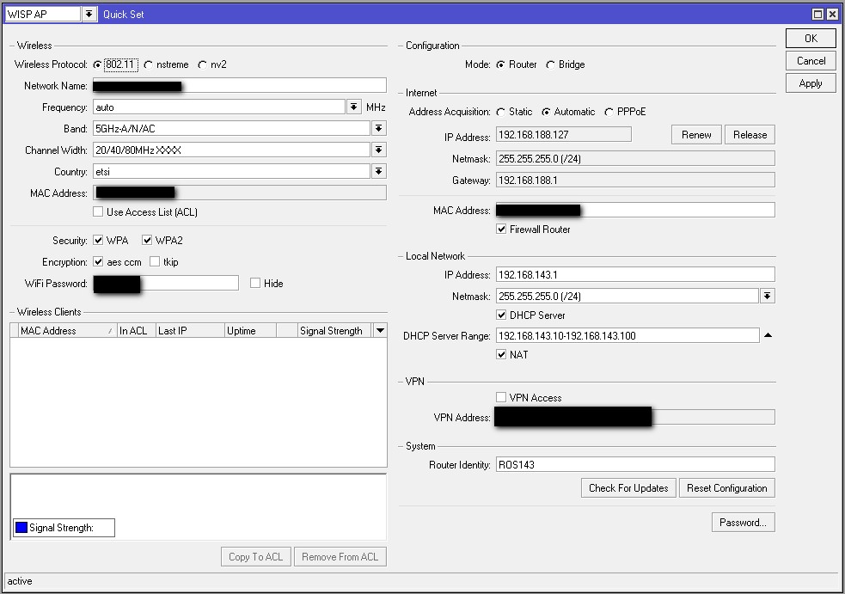The height and width of the screenshot is (594, 845).
Task: Open the WISP AP mode dropdown
Action: 89,14
